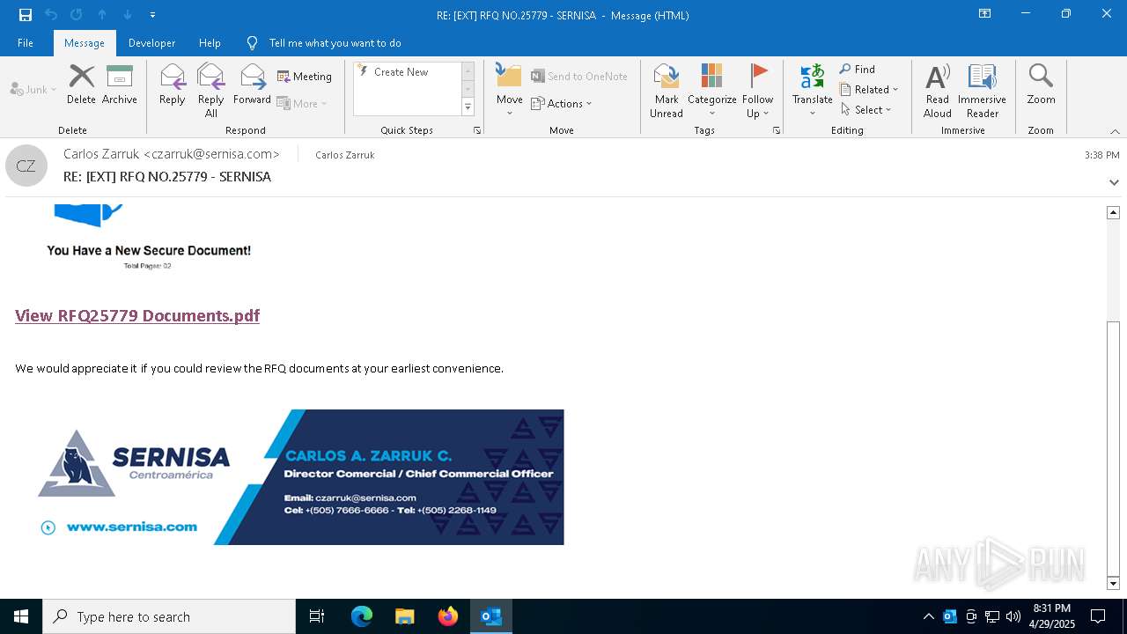Go to next item with down arrow
The width and height of the screenshot is (1127, 634).
point(128,14)
